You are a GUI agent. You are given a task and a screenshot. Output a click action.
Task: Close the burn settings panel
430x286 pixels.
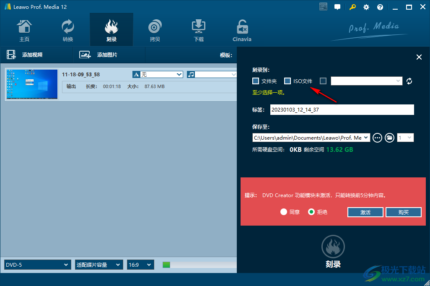pyautogui.click(x=419, y=57)
